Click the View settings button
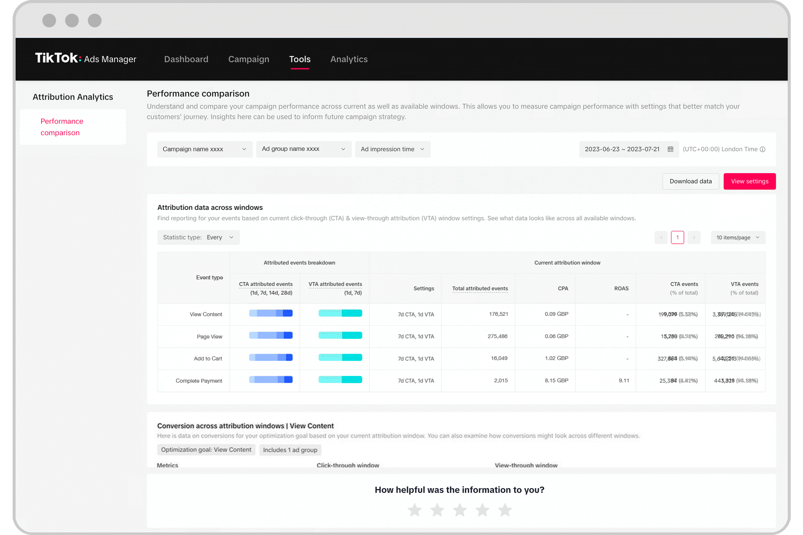The image size is (803, 535). point(749,181)
